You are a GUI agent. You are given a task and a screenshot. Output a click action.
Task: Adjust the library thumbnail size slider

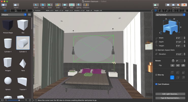pos(16,100)
